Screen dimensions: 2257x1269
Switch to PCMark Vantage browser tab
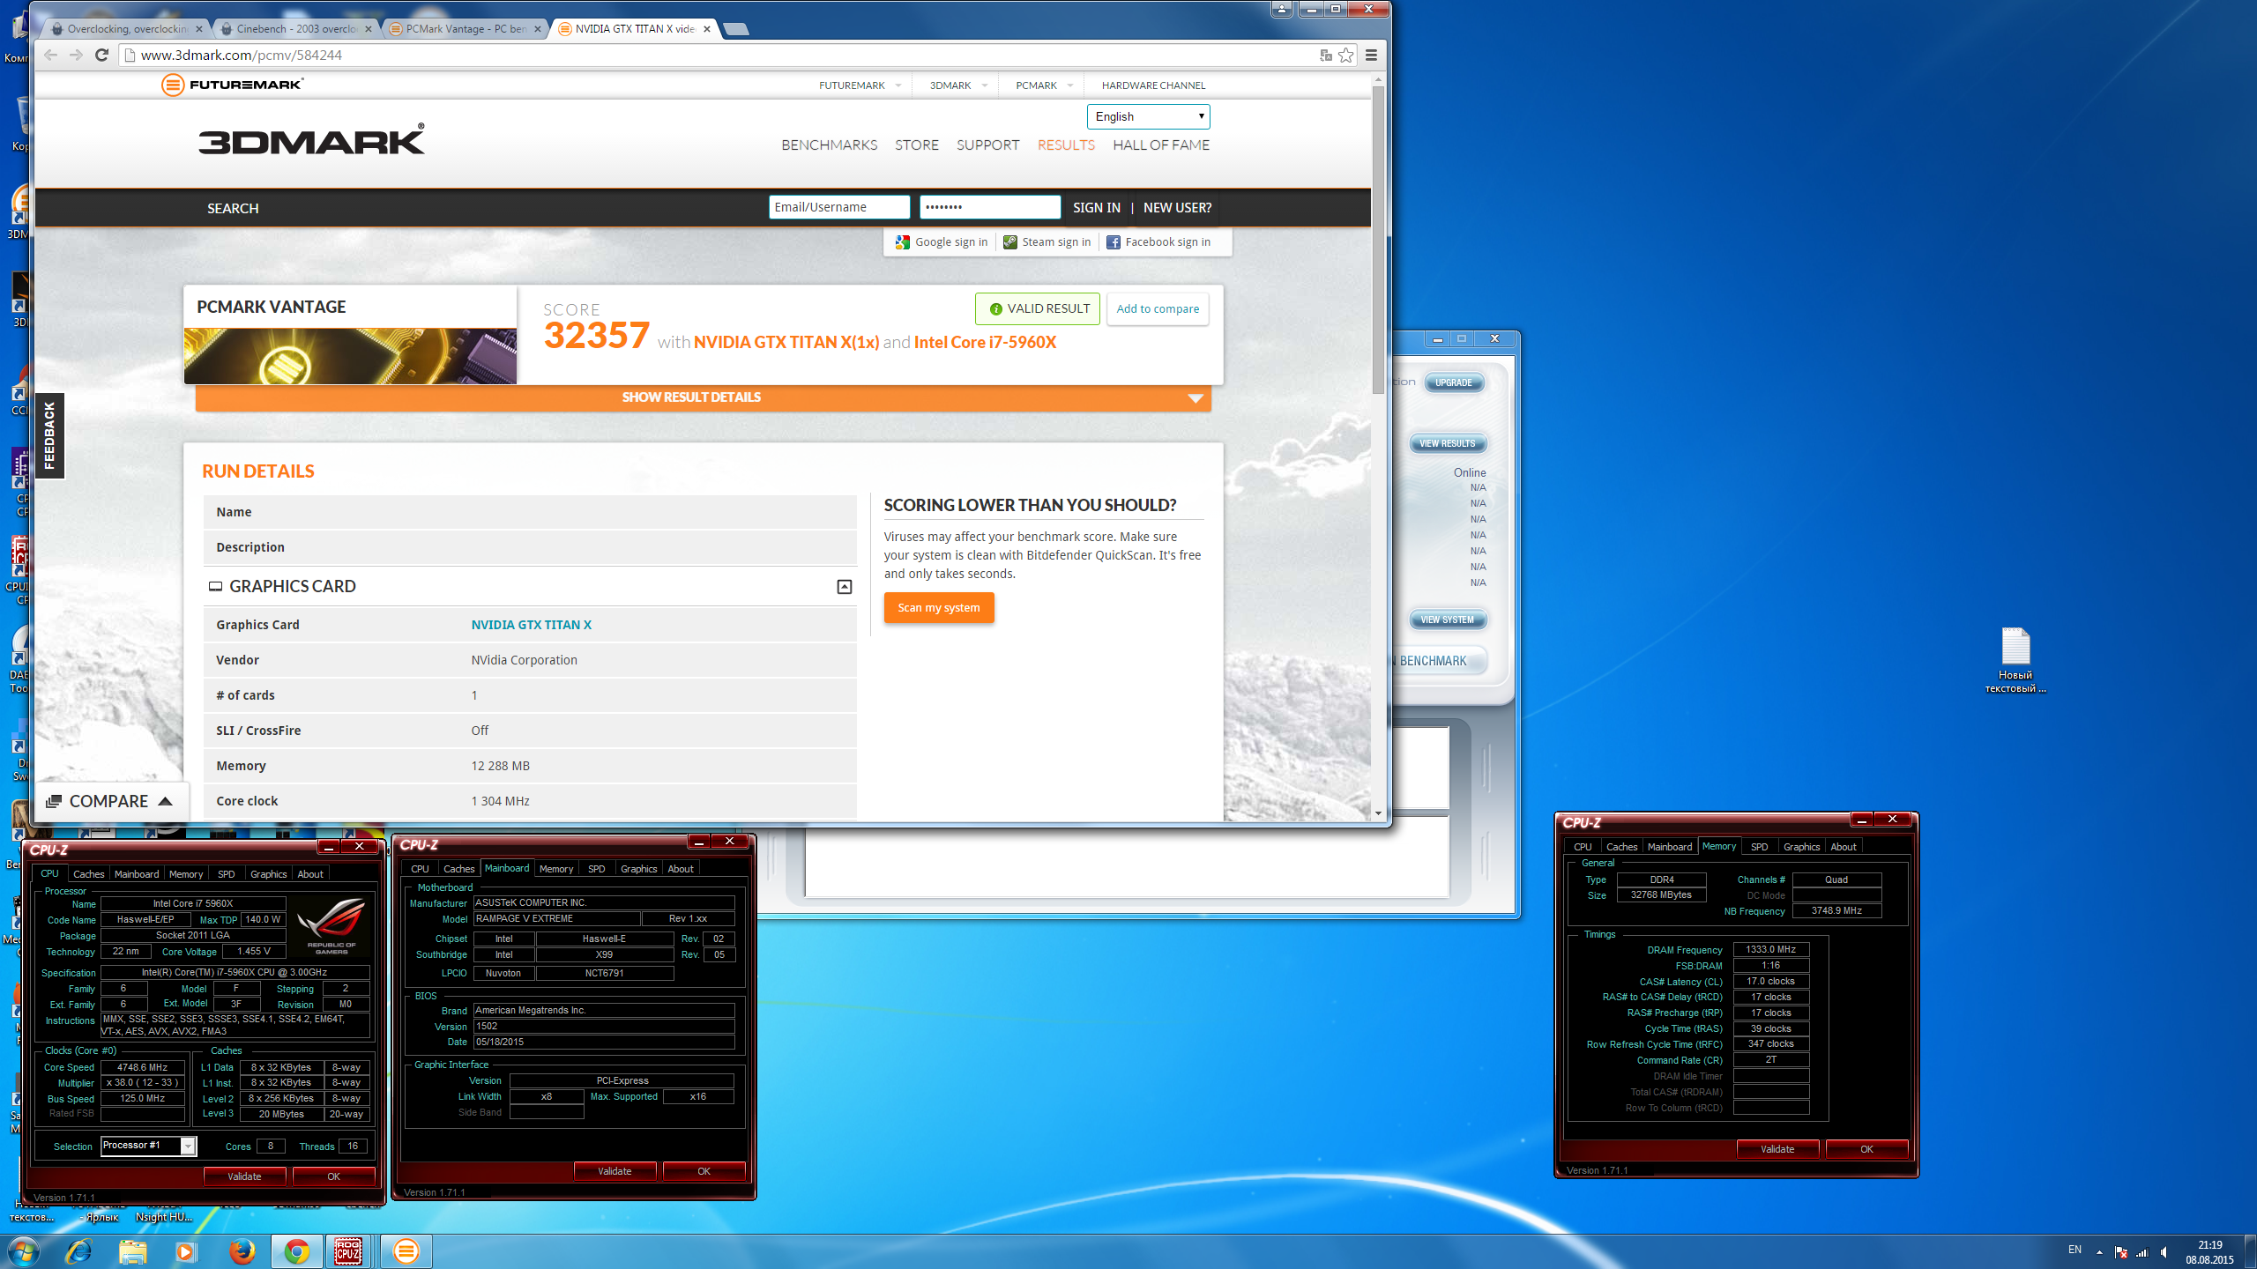coord(466,29)
